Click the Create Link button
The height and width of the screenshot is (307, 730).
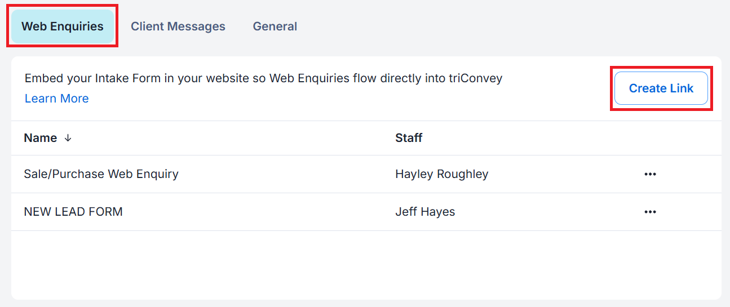pyautogui.click(x=661, y=88)
